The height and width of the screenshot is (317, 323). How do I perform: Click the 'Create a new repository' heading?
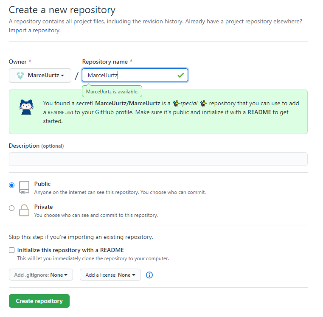[x=62, y=10]
